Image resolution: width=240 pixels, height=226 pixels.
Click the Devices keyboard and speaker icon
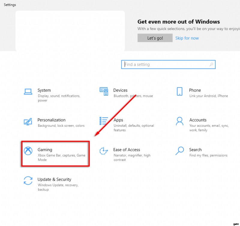(x=104, y=91)
